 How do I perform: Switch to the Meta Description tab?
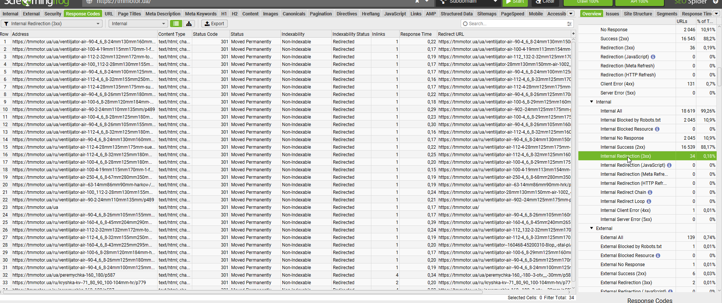(x=163, y=14)
